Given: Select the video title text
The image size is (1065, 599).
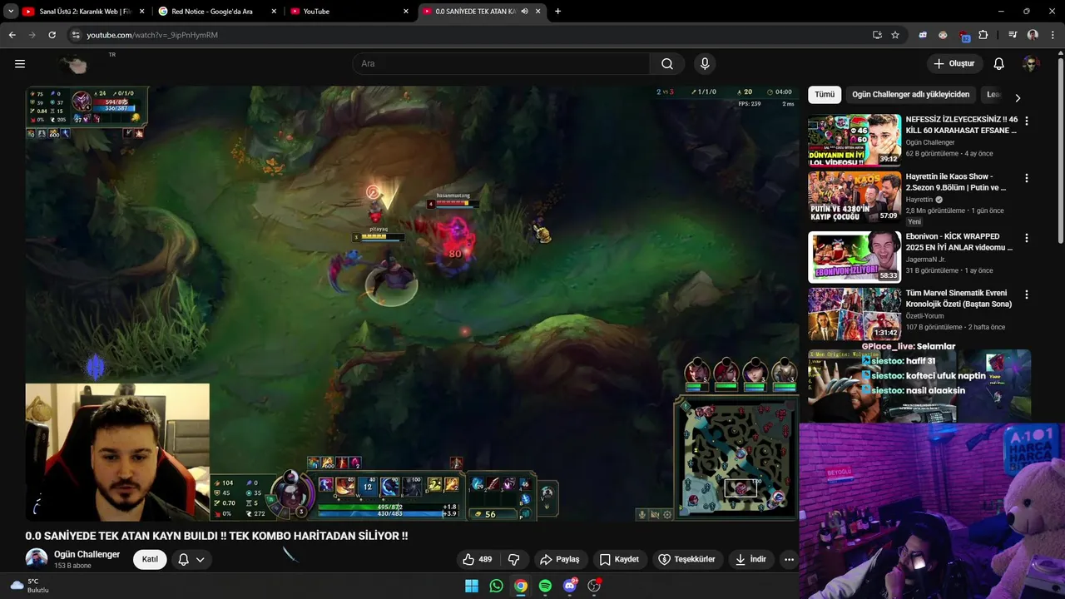Looking at the screenshot, I should point(216,537).
